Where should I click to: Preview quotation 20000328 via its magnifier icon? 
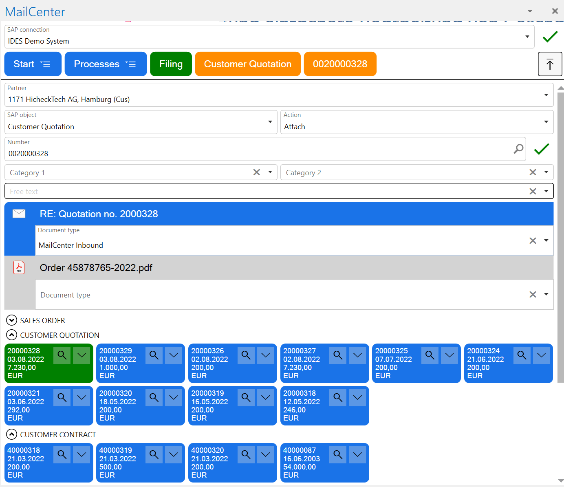coord(62,355)
